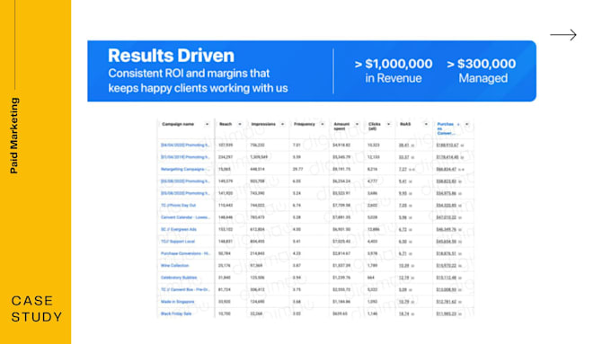This screenshot has height=344, width=611.
Task: Click the Paid Marketing sidebar label
Action: 14,136
